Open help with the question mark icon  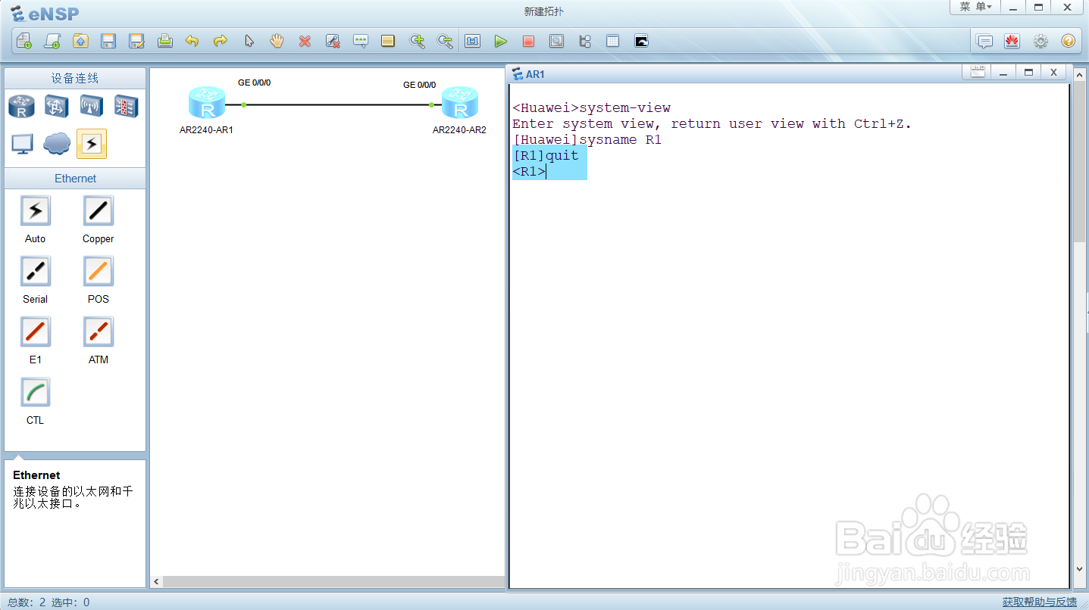(1069, 41)
